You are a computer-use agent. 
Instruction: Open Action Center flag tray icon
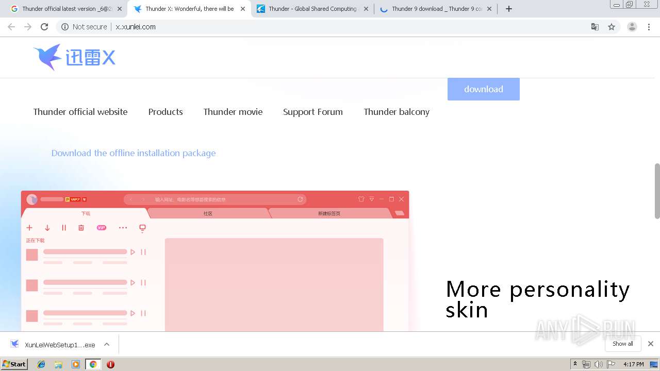611,364
